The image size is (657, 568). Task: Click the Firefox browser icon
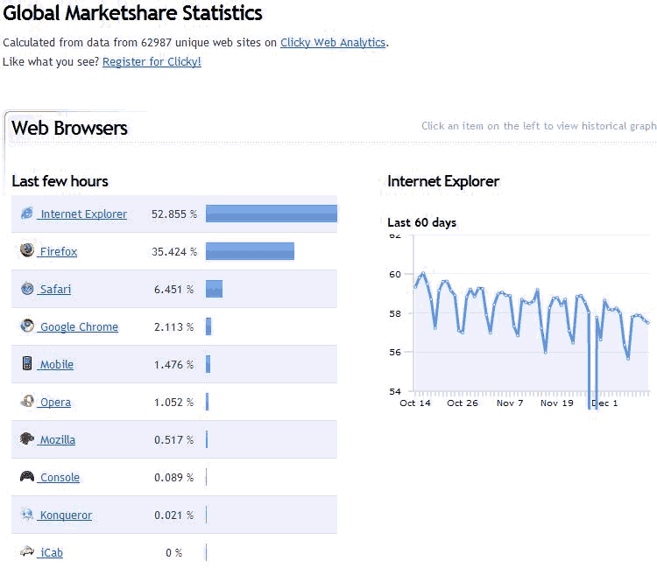click(x=27, y=250)
